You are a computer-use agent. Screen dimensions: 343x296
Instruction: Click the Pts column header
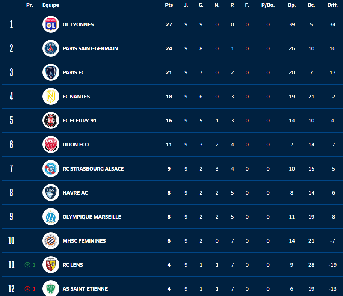169,5
